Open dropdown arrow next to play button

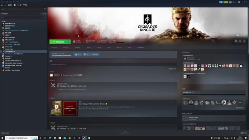(69, 42)
